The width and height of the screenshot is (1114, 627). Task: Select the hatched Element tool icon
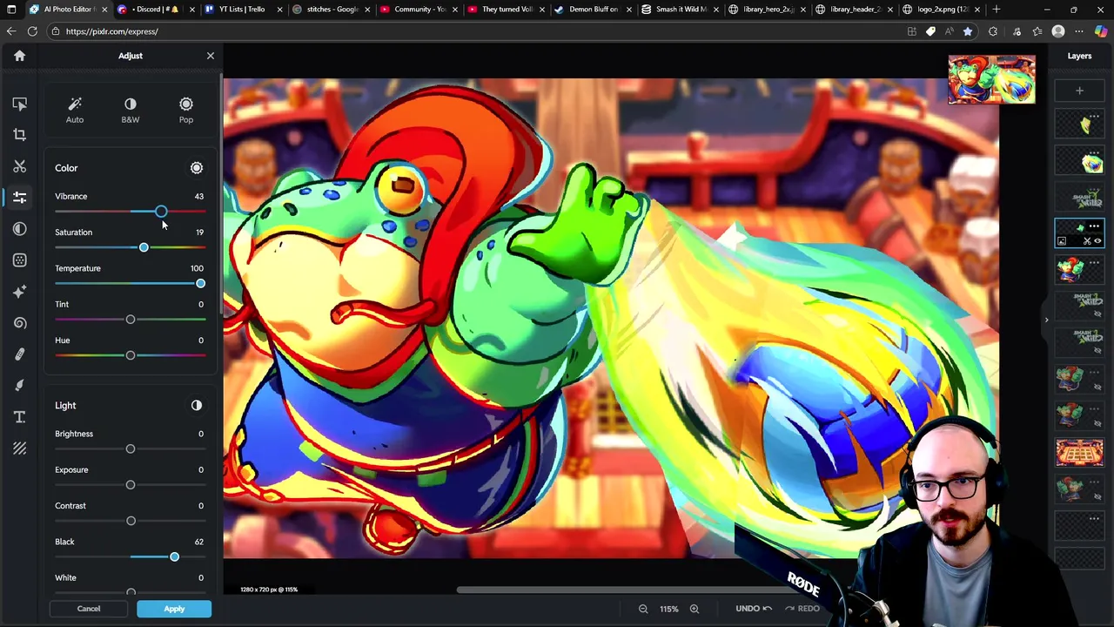(19, 448)
